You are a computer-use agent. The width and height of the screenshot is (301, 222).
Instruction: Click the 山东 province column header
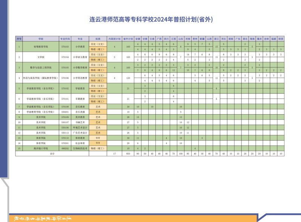[181, 39]
